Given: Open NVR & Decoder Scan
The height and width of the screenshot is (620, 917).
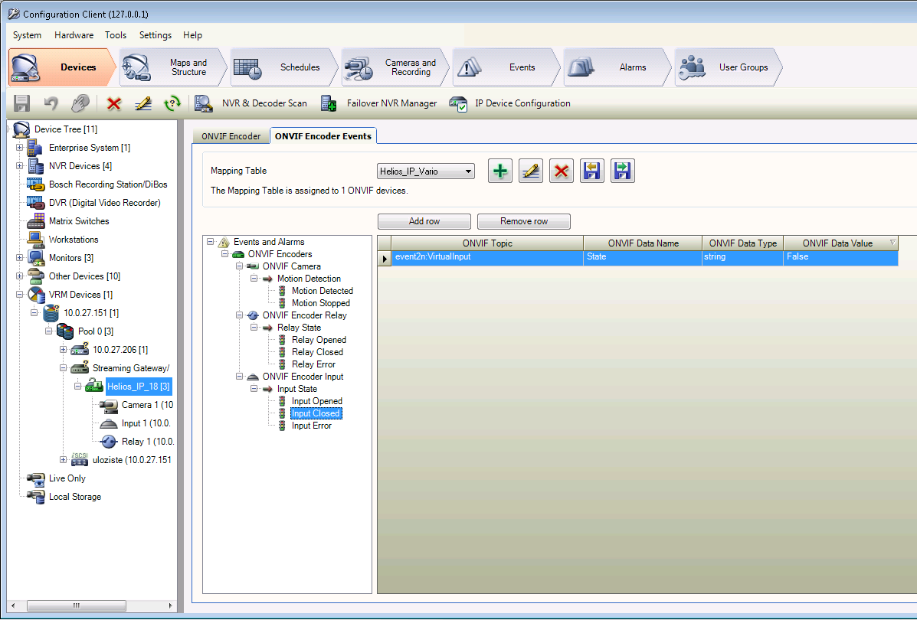Looking at the screenshot, I should [x=252, y=103].
